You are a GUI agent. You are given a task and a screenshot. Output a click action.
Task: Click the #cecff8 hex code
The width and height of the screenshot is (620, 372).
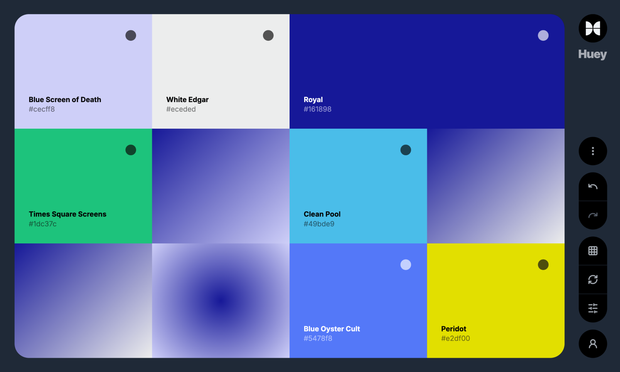(x=42, y=109)
